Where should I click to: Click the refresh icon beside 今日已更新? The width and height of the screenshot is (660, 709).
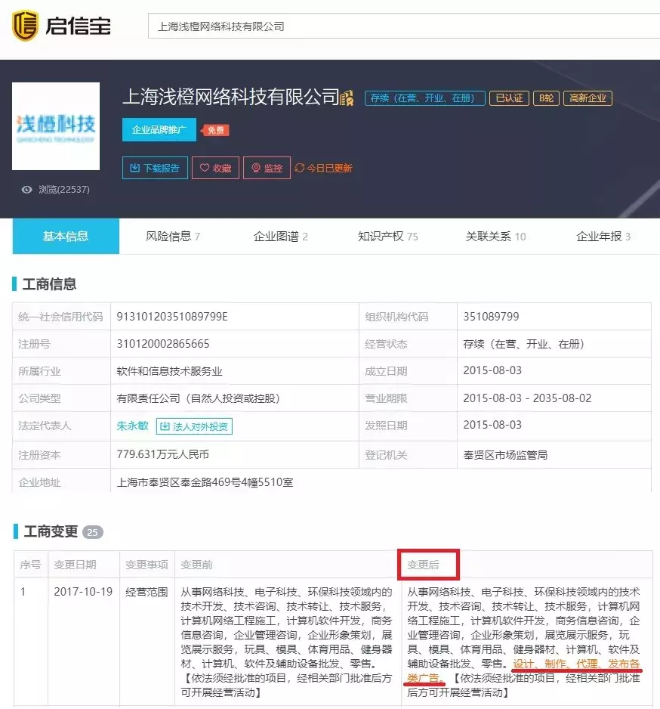(x=299, y=168)
